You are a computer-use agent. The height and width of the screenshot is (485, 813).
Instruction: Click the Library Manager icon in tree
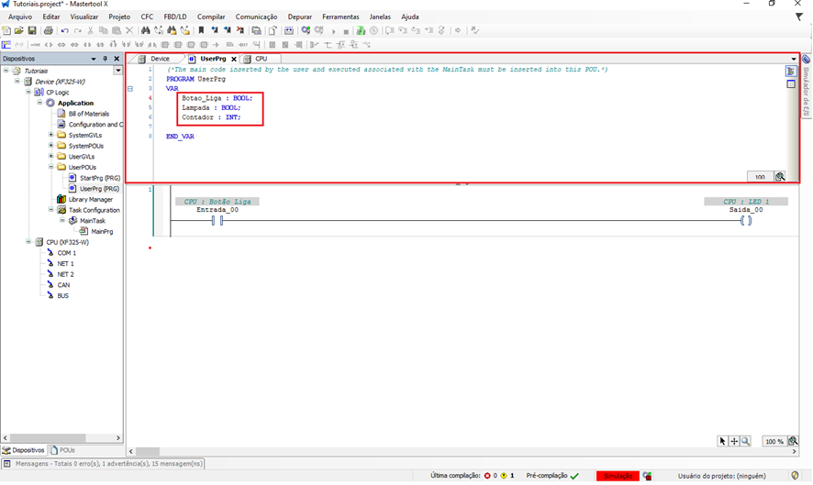[x=61, y=199]
